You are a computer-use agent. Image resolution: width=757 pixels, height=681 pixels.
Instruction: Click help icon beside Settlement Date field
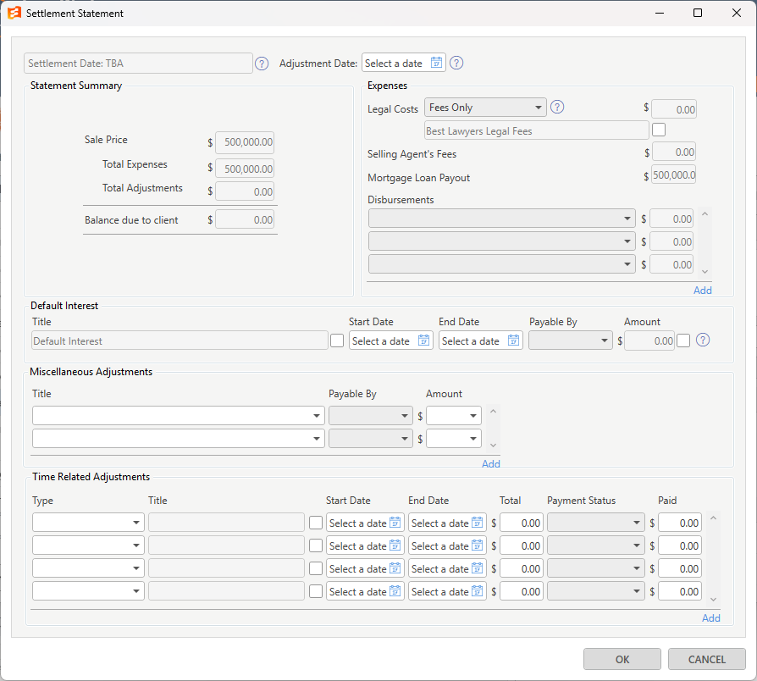click(x=262, y=64)
